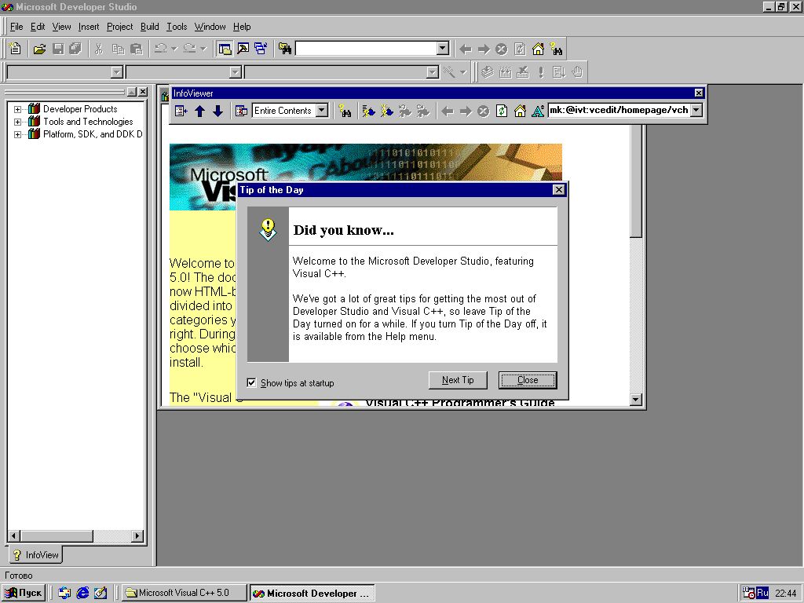The image size is (804, 603).
Task: Toggle the Workspace window toolbar icon
Action: click(225, 49)
